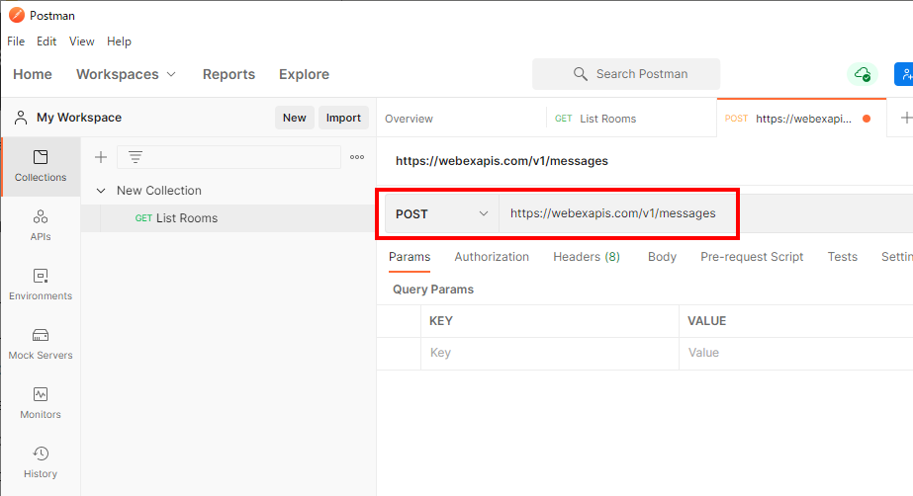This screenshot has height=496, width=913.
Task: Open the Explore page
Action: pyautogui.click(x=304, y=74)
